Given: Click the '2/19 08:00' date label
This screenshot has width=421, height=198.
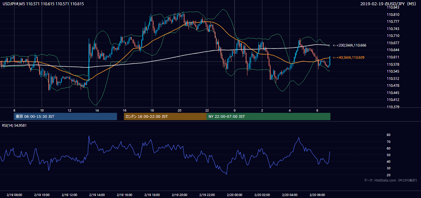Looking at the screenshot, I should [14, 195].
